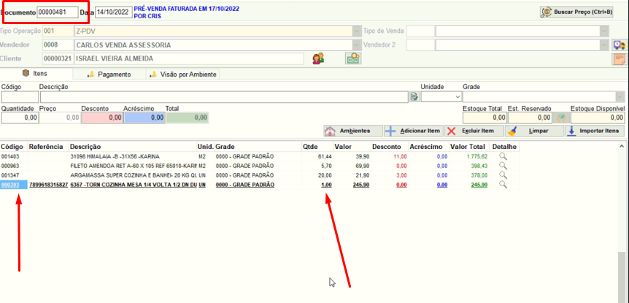Screen dimensions: 629x303
Task: Switch to the Itens tab
Action: click(x=36, y=74)
